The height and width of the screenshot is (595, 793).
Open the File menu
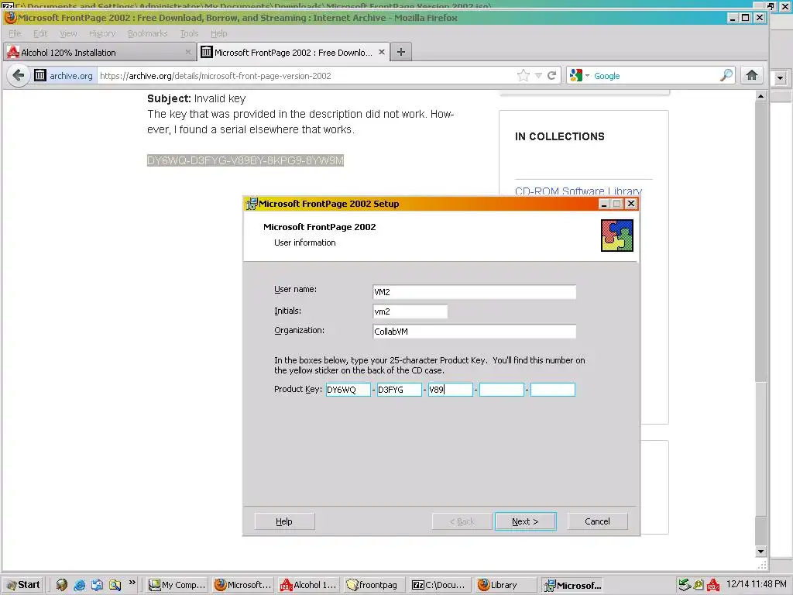(15, 33)
